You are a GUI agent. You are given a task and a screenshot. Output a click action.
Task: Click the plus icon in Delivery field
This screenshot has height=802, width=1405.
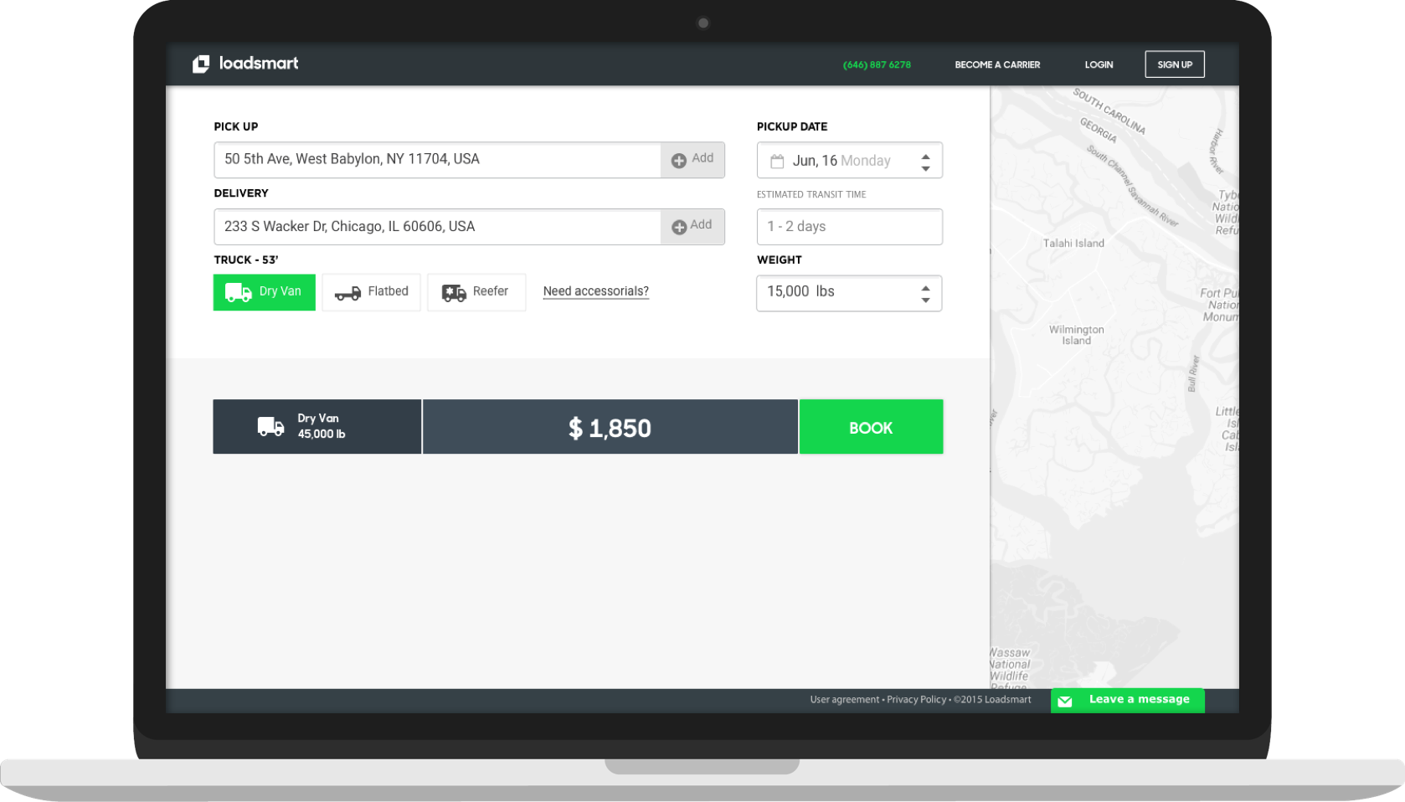click(679, 227)
